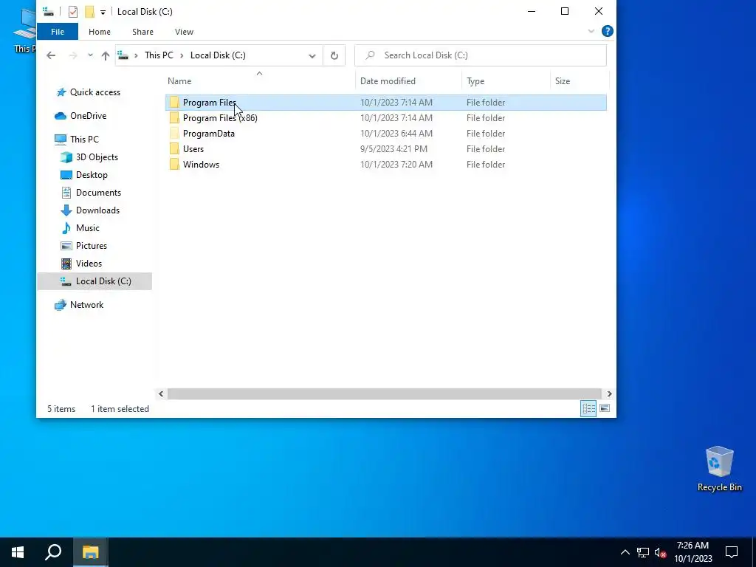Refresh the Local Disk (C:) view
The height and width of the screenshot is (567, 756).
334,55
